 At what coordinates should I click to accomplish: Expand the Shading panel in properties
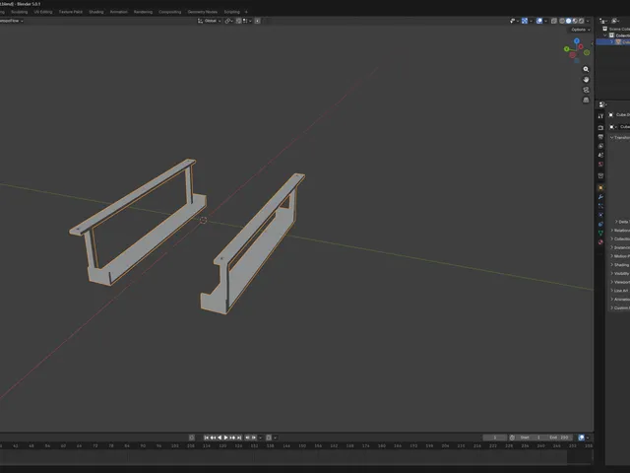point(619,265)
